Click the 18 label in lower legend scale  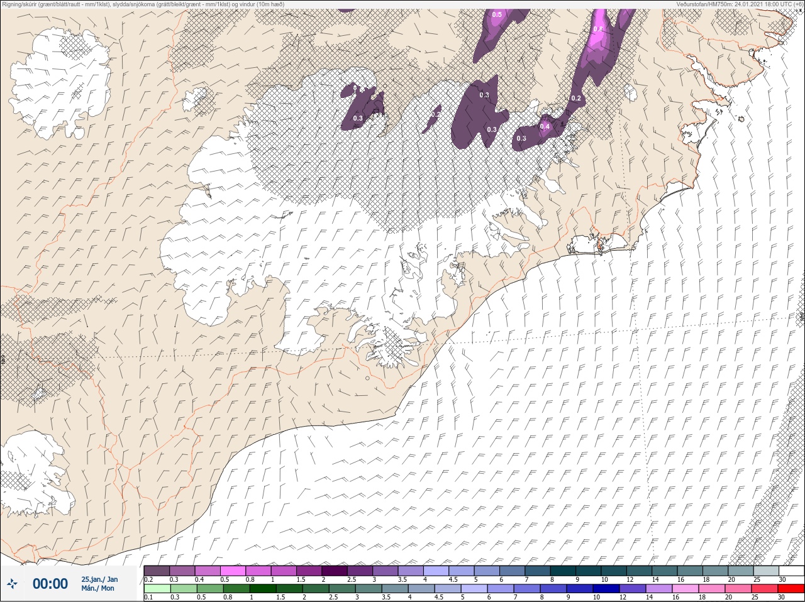[x=703, y=598]
